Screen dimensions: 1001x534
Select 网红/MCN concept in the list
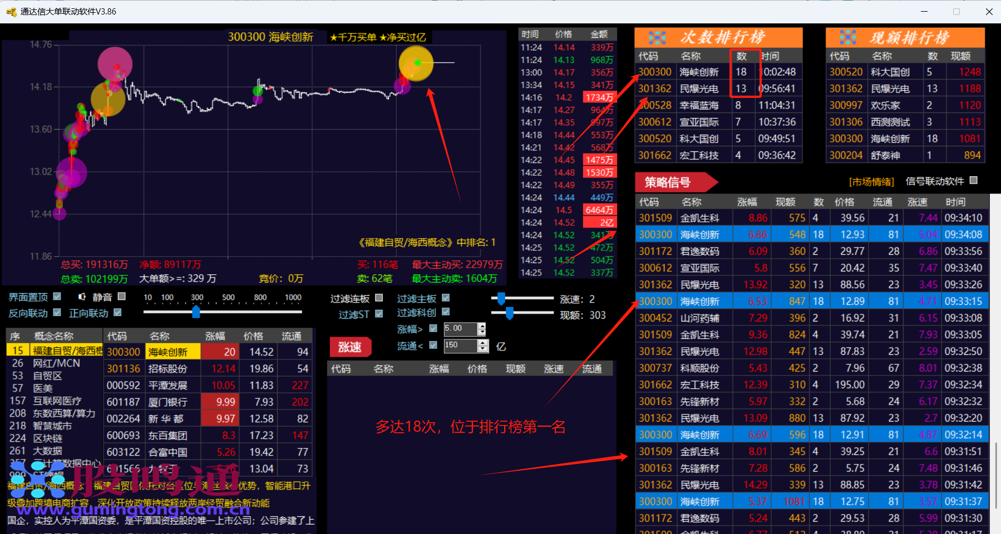click(56, 363)
